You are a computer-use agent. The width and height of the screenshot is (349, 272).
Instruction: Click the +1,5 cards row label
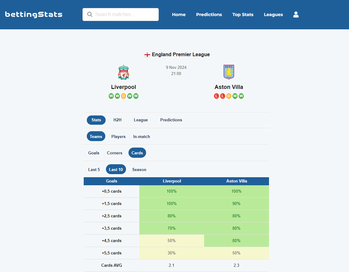(x=111, y=204)
